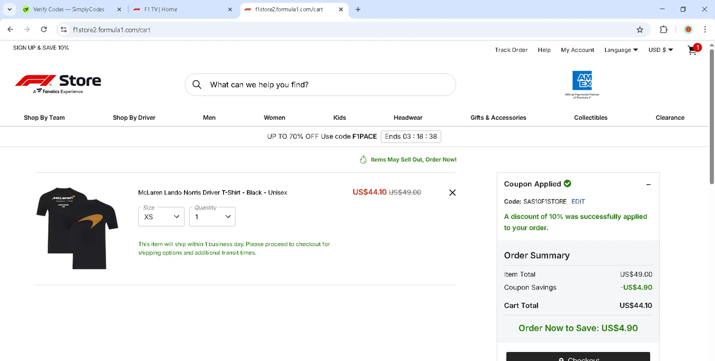The height and width of the screenshot is (361, 715).
Task: Go forward with the browser arrow
Action: [x=27, y=30]
